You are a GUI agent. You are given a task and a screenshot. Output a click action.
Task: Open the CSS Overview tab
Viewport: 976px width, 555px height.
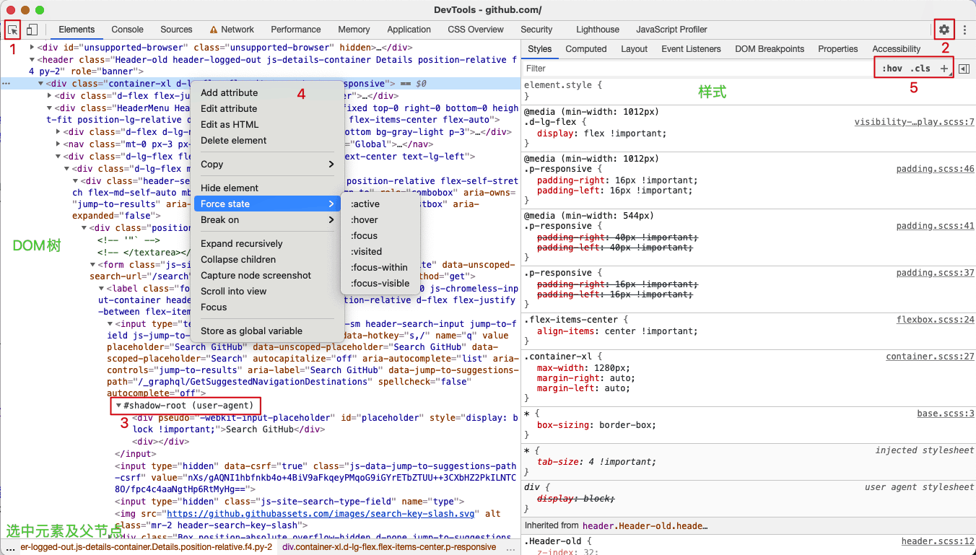pos(476,30)
